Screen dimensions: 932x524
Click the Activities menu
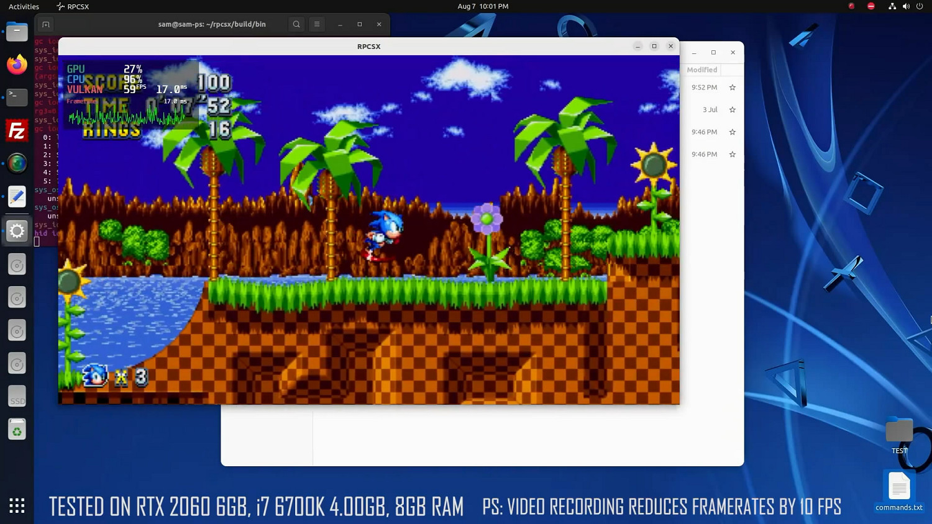[24, 6]
